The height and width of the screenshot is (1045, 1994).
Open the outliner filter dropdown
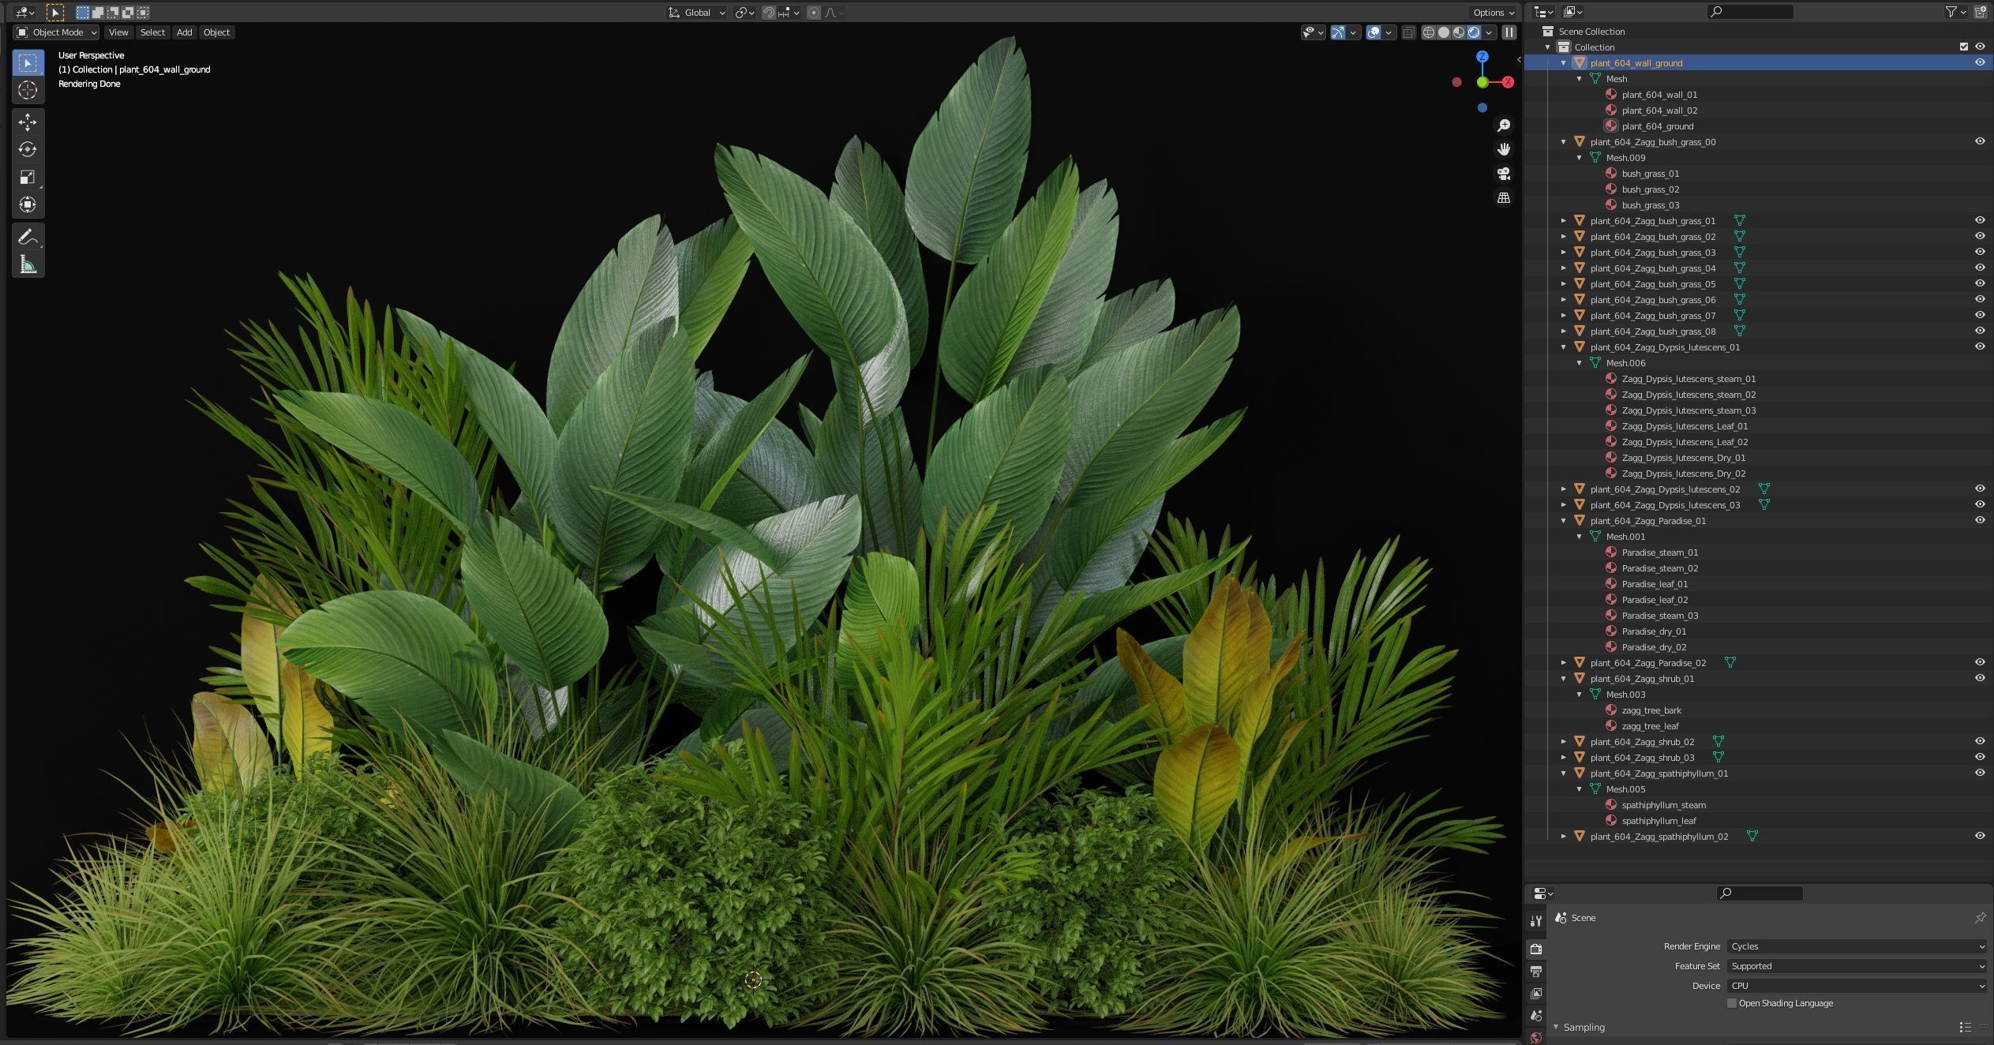1955,12
